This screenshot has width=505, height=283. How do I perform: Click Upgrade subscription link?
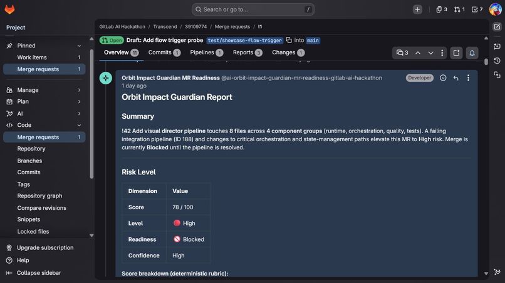tap(45, 247)
